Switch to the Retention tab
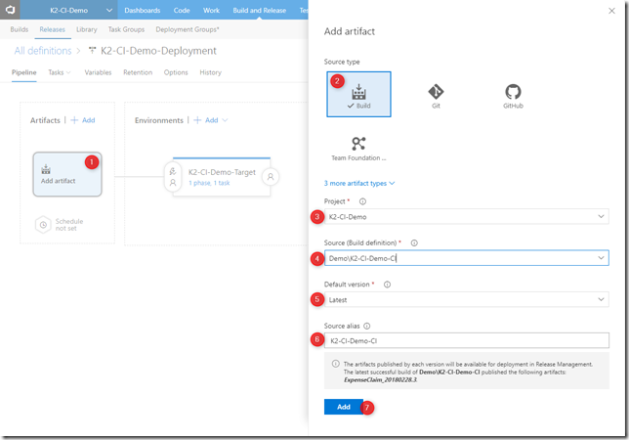629x440 pixels. coord(138,72)
